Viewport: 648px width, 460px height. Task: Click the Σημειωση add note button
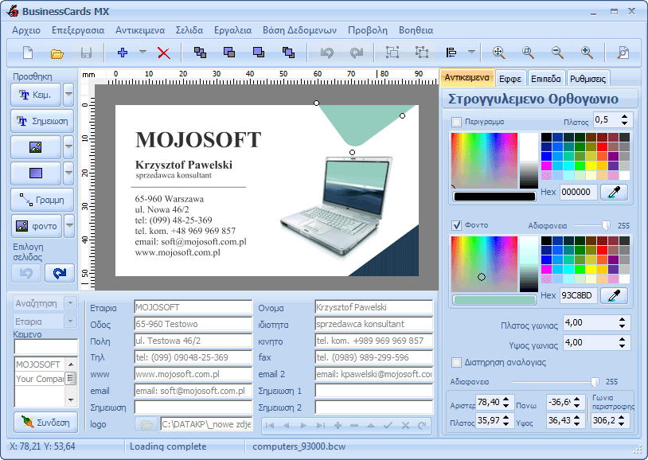point(42,121)
